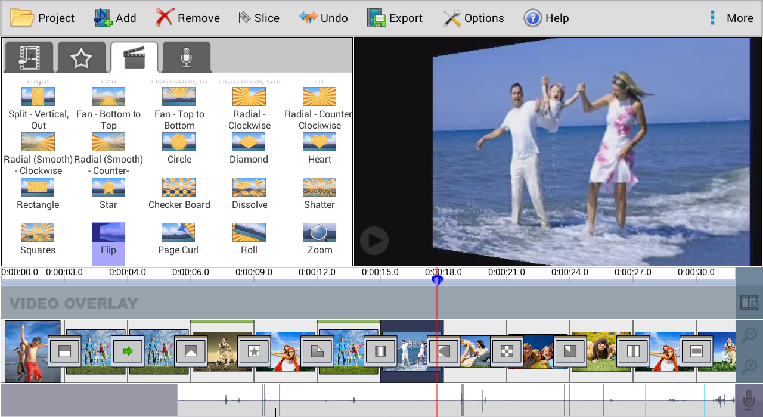The width and height of the screenshot is (763, 417).
Task: Open Help
Action: [546, 18]
